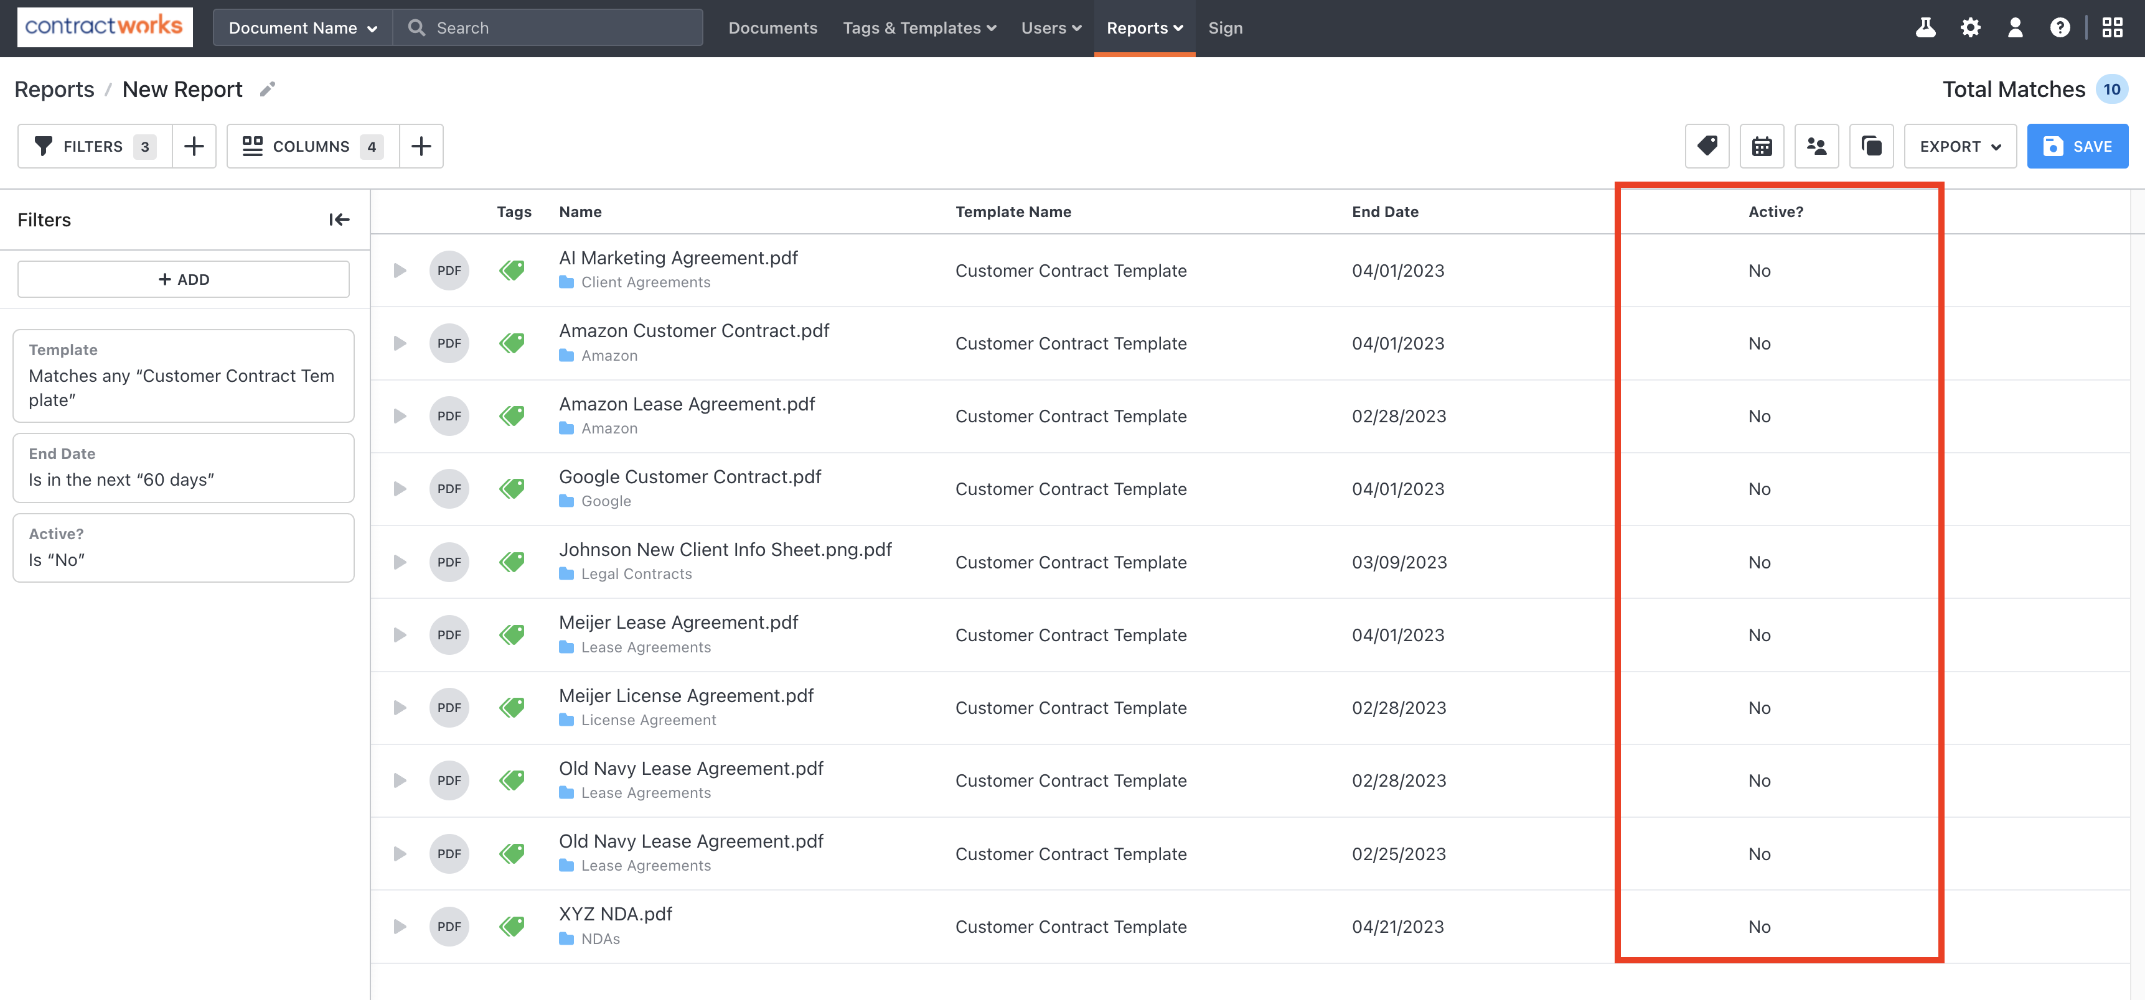
Task: Click green tag on AI Marketing Agreement row
Action: click(512, 271)
